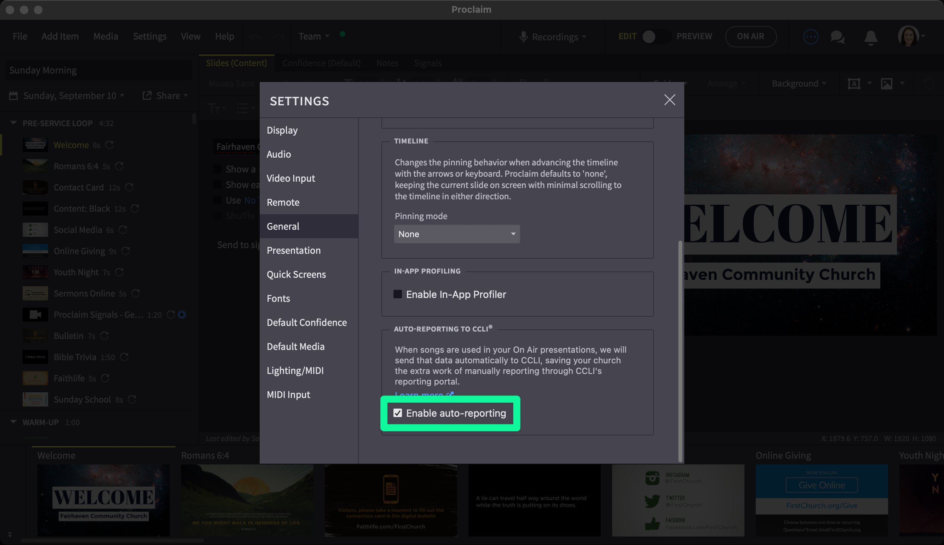This screenshot has height=545, width=944.
Task: Click the blue play icon on Proclaim Signals
Action: [x=182, y=315]
